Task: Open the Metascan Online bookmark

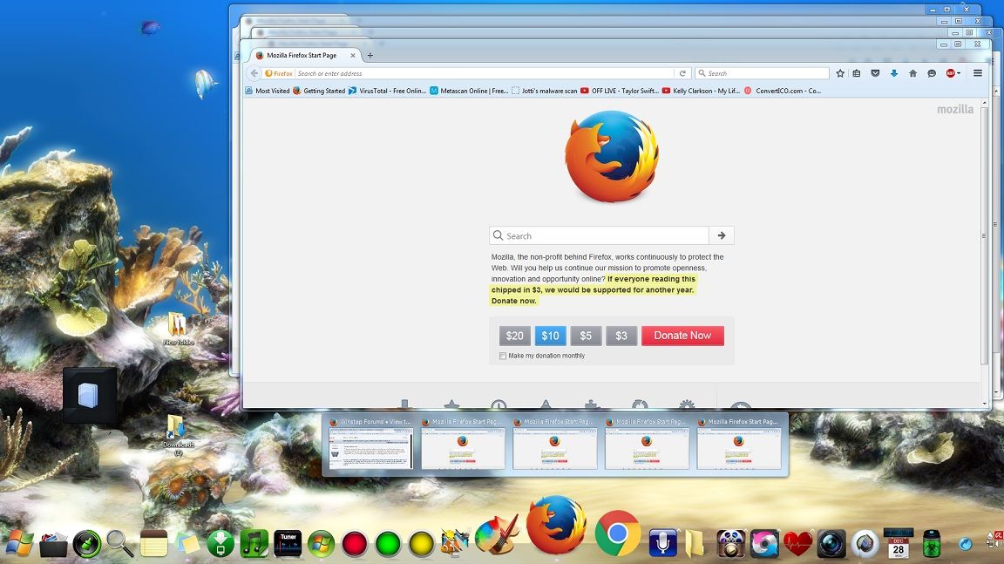Action: point(470,91)
